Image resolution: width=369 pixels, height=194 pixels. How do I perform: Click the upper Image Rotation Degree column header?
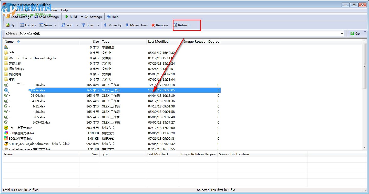pyautogui.click(x=202, y=42)
